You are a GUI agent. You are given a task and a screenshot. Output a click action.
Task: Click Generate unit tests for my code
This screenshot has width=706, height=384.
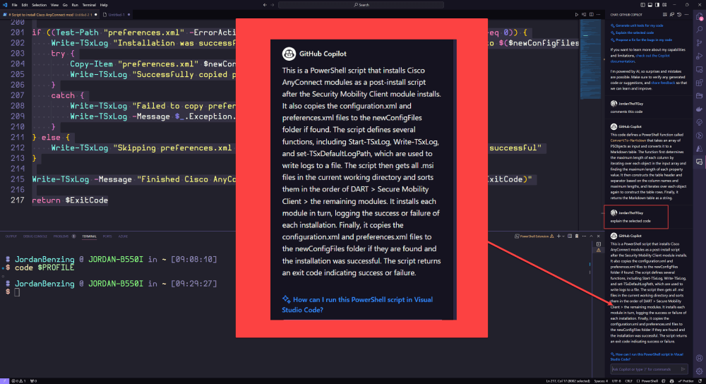pyautogui.click(x=639, y=25)
